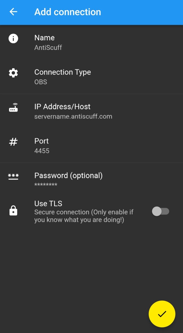Click the asterisks icon beside Password
Image resolution: width=183 pixels, height=333 pixels.
tap(13, 176)
